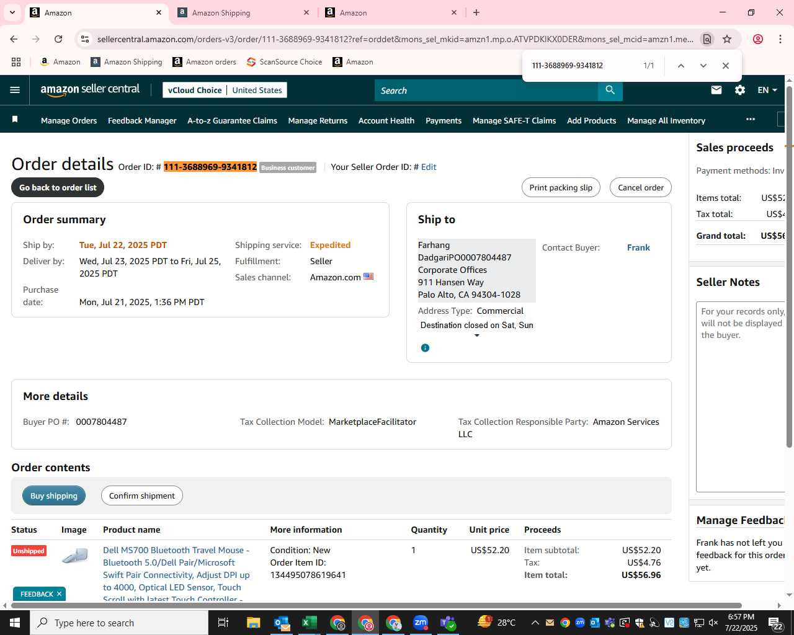Open the three-dots more menu in navigation bar
The height and width of the screenshot is (635, 794).
751,119
